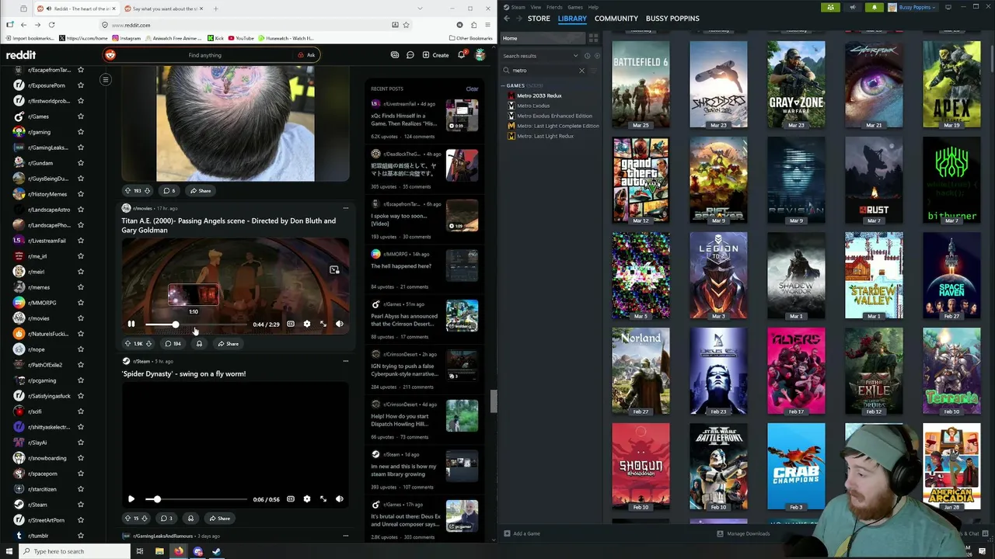Clear the metro search in Steam
This screenshot has width=995, height=559.
(x=581, y=71)
